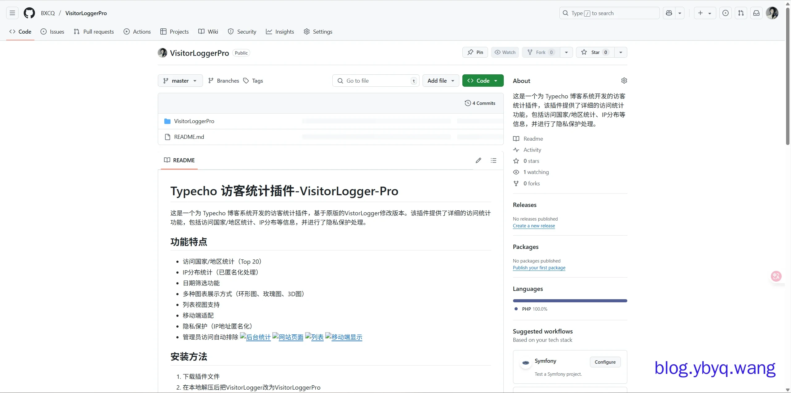Open the Activity link in About
The image size is (791, 393).
527,150
